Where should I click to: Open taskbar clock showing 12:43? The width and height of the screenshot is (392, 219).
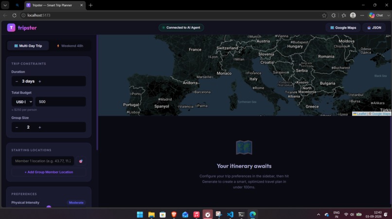[374, 214]
